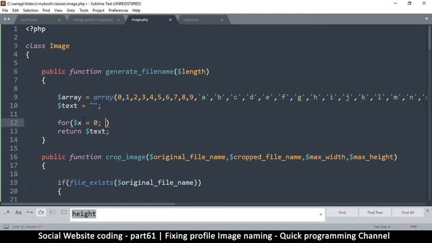Image resolution: width=432 pixels, height=243 pixels.
Task: Open the Selection menu
Action: point(30,11)
